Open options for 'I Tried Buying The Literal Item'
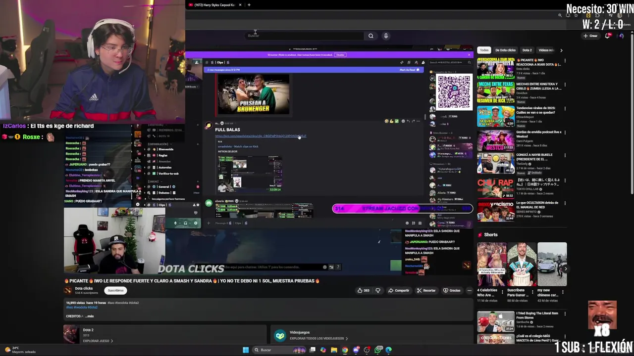Image resolution: width=634 pixels, height=356 pixels. click(x=565, y=314)
